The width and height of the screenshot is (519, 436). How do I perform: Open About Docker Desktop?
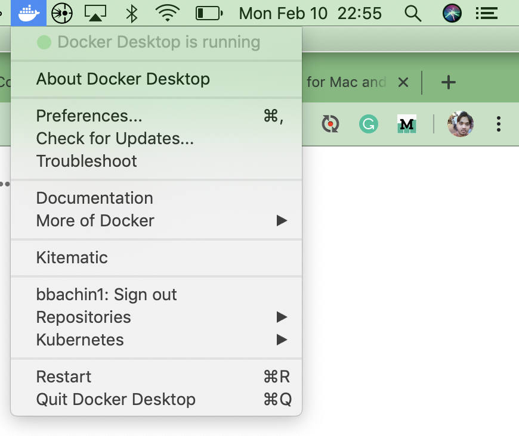coord(156,79)
